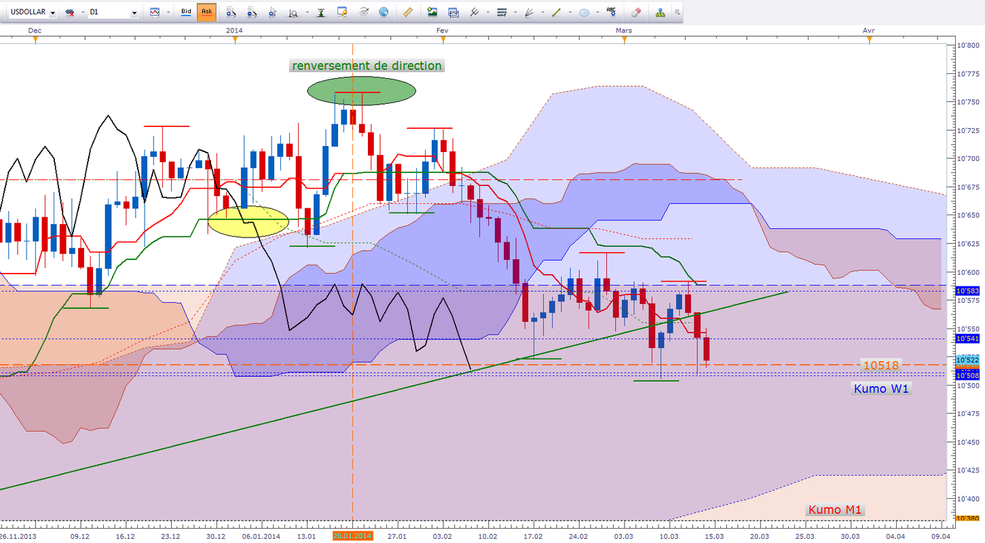The height and width of the screenshot is (543, 985).
Task: Select the eraser tool
Action: pyautogui.click(x=636, y=12)
